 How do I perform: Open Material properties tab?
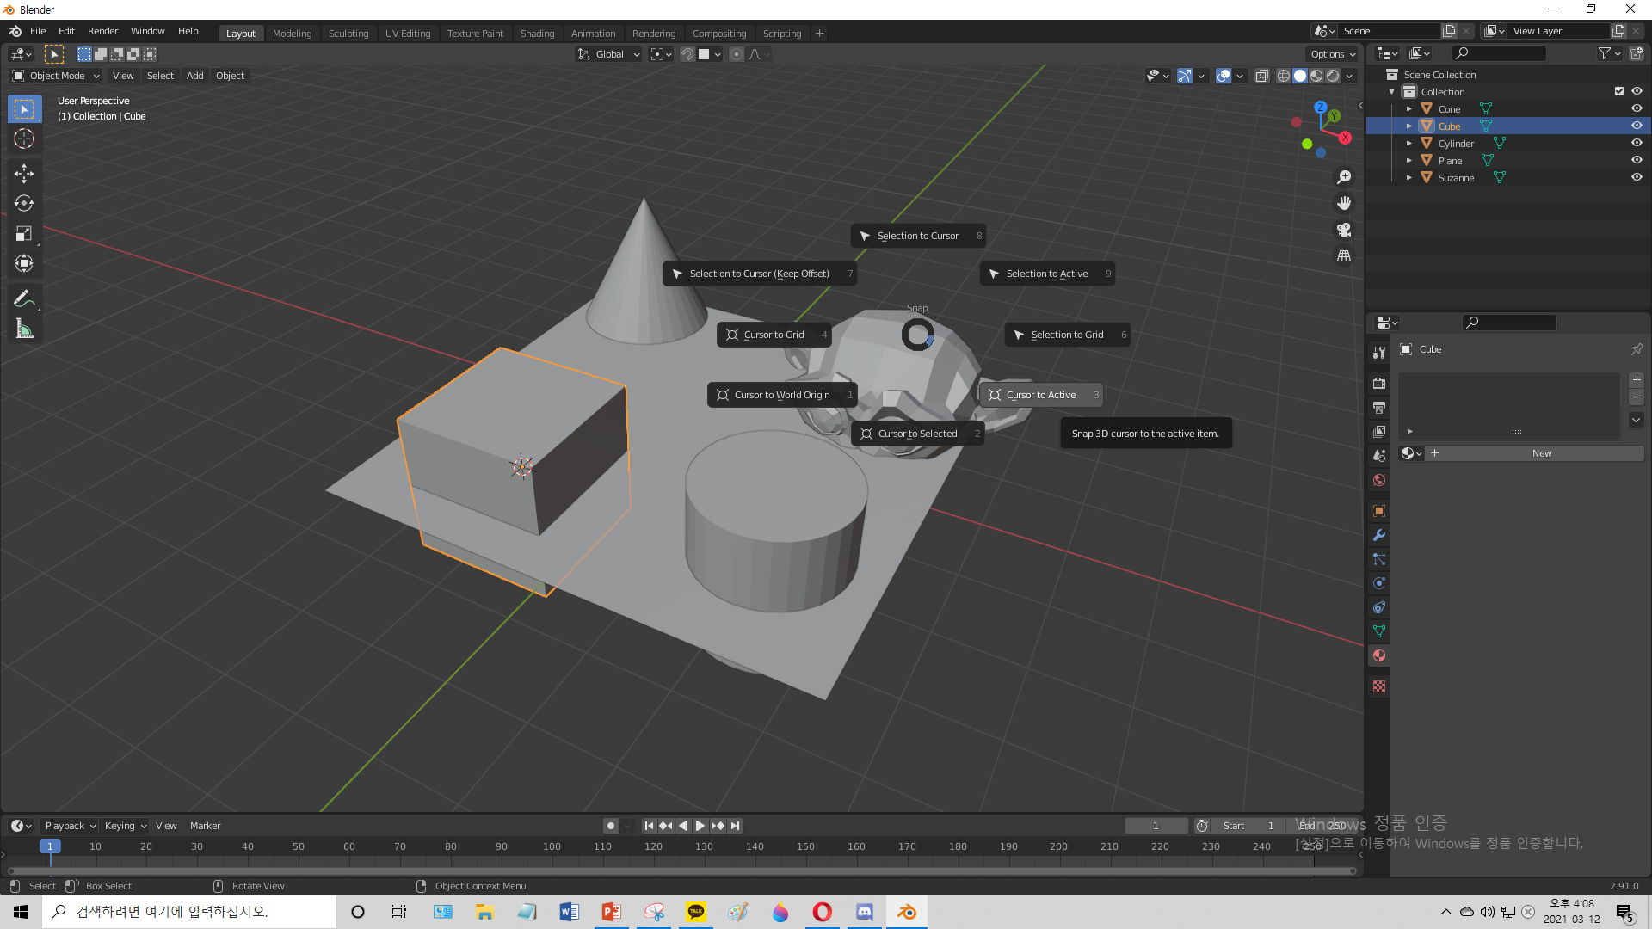pos(1379,655)
